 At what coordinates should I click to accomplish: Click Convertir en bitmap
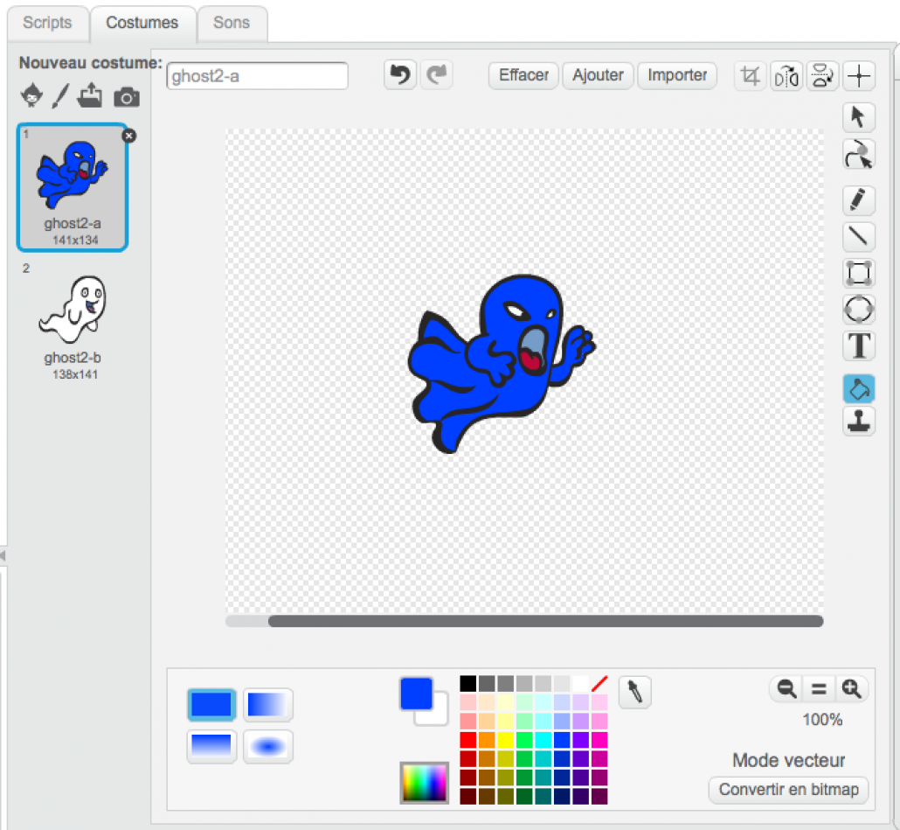787,790
